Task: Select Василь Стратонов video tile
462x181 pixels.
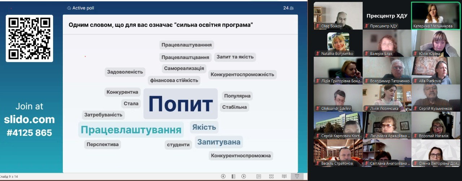Action: [338, 153]
